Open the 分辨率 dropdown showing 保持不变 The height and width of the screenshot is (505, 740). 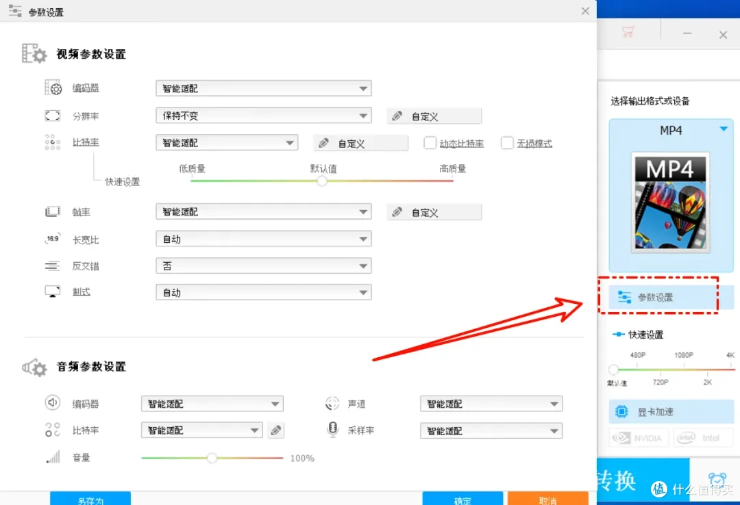(264, 116)
